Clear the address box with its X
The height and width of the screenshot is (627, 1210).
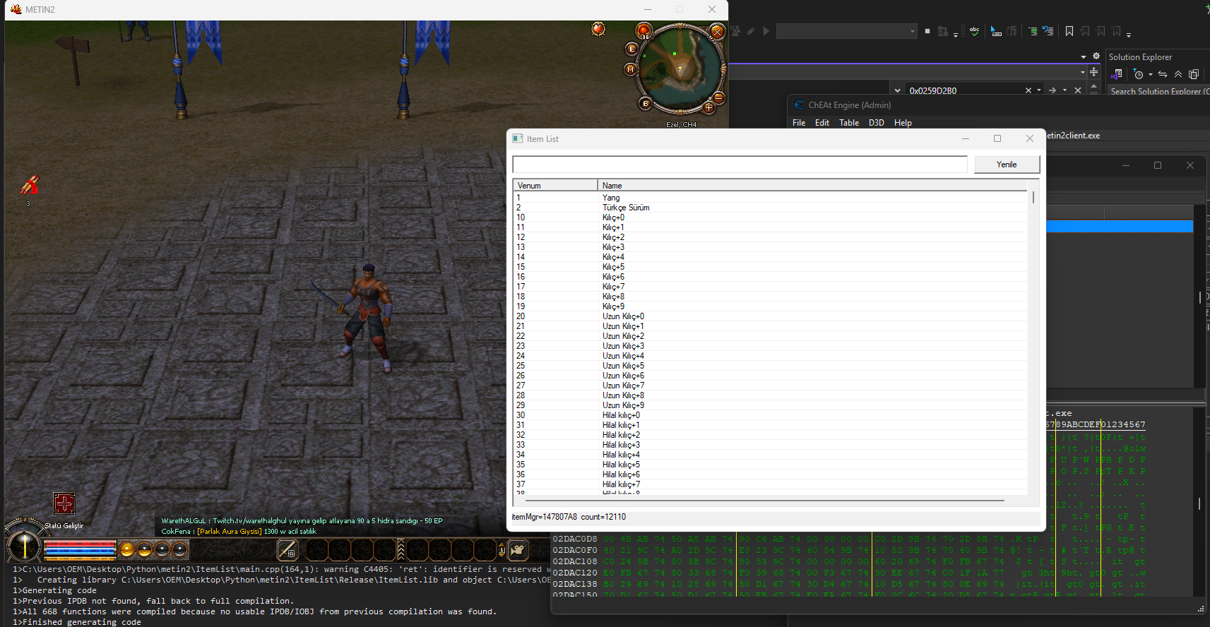(x=1028, y=90)
